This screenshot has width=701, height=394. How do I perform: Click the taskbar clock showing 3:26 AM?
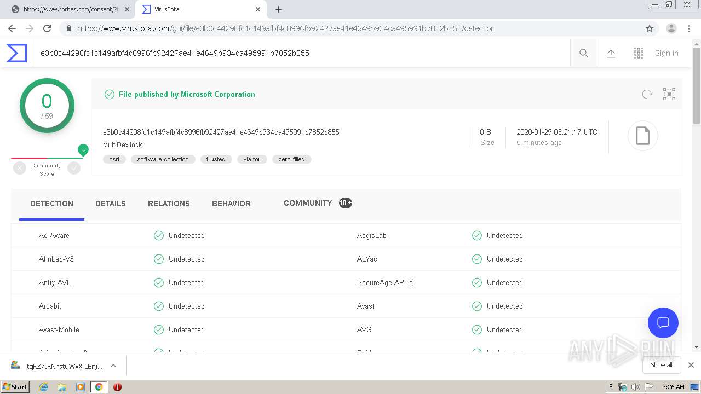point(673,387)
